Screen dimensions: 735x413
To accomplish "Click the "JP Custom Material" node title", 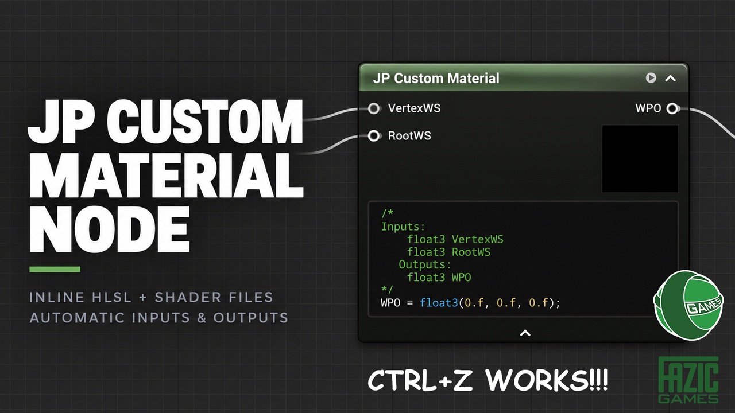I will pyautogui.click(x=436, y=78).
